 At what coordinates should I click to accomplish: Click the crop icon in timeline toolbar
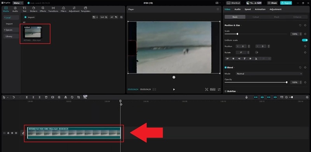[79, 97]
